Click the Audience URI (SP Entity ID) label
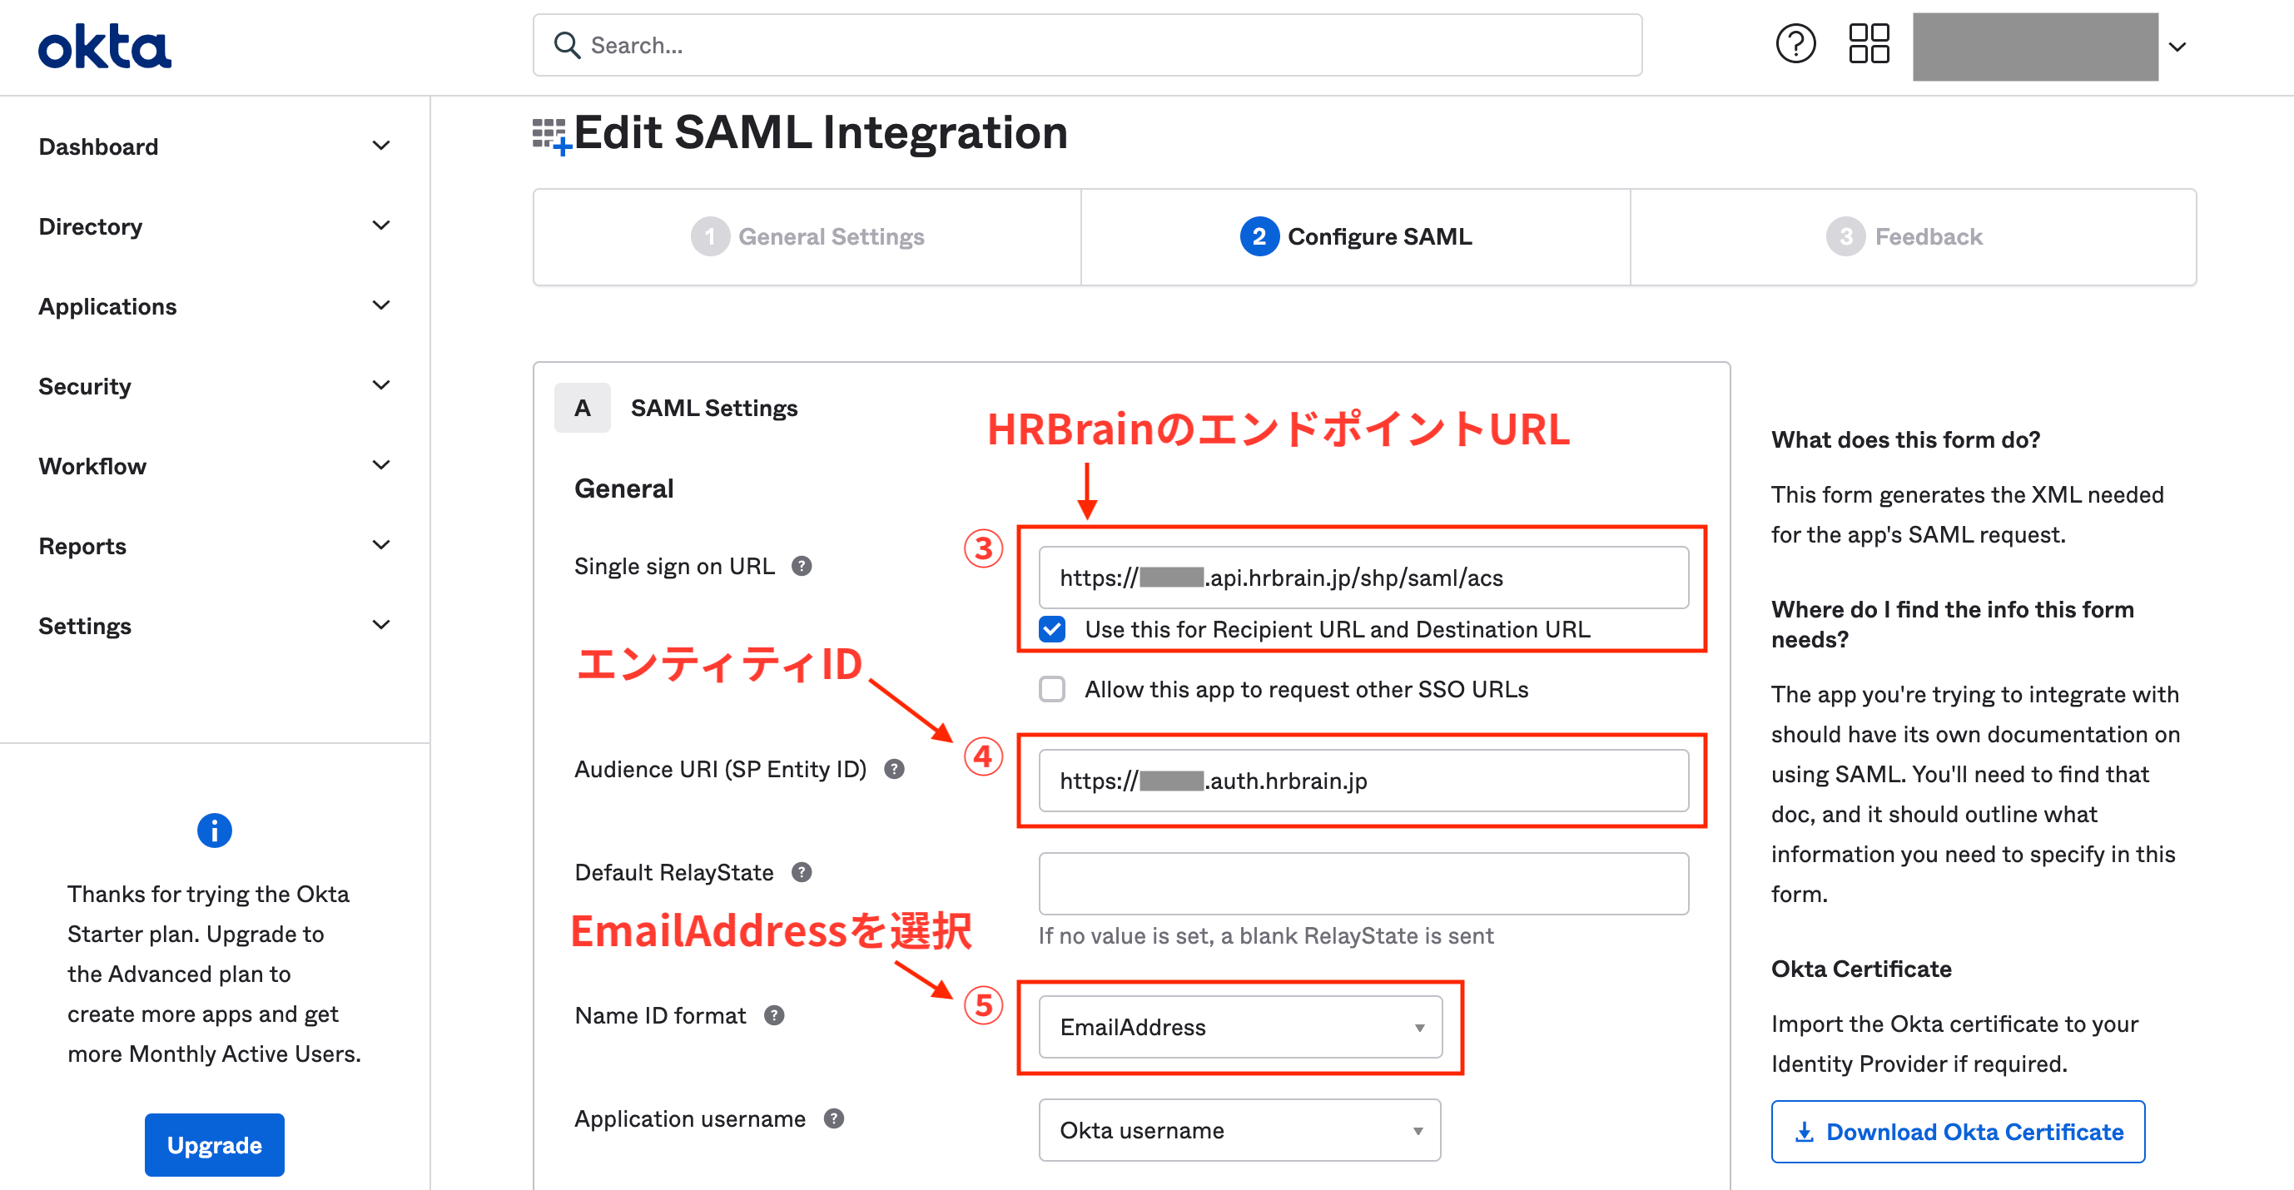Viewport: 2294px width, 1190px height. tap(719, 769)
